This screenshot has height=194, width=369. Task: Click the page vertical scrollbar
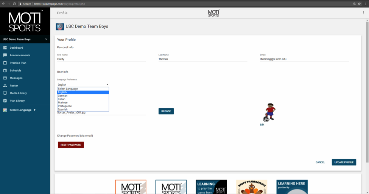pos(367,91)
